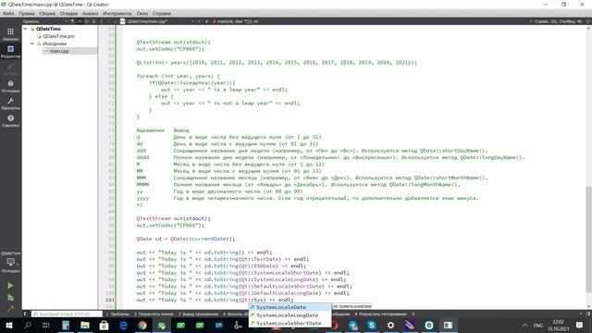Open the Анализ menu
592x333 pixels.
[91, 13]
